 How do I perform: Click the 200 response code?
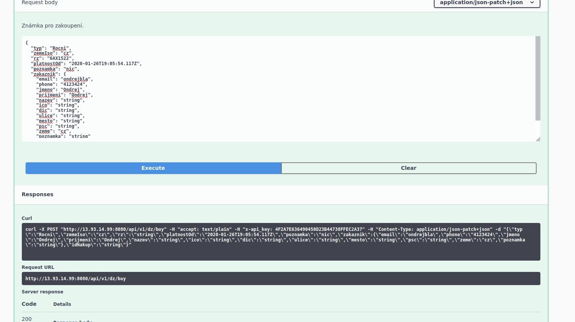click(27, 319)
